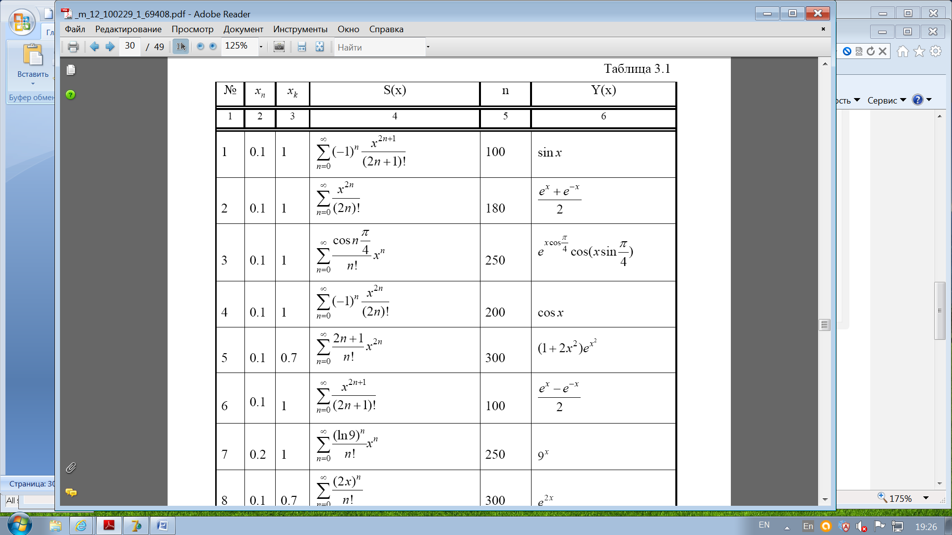
Task: Click the stop X icon in address bar
Action: pos(883,51)
